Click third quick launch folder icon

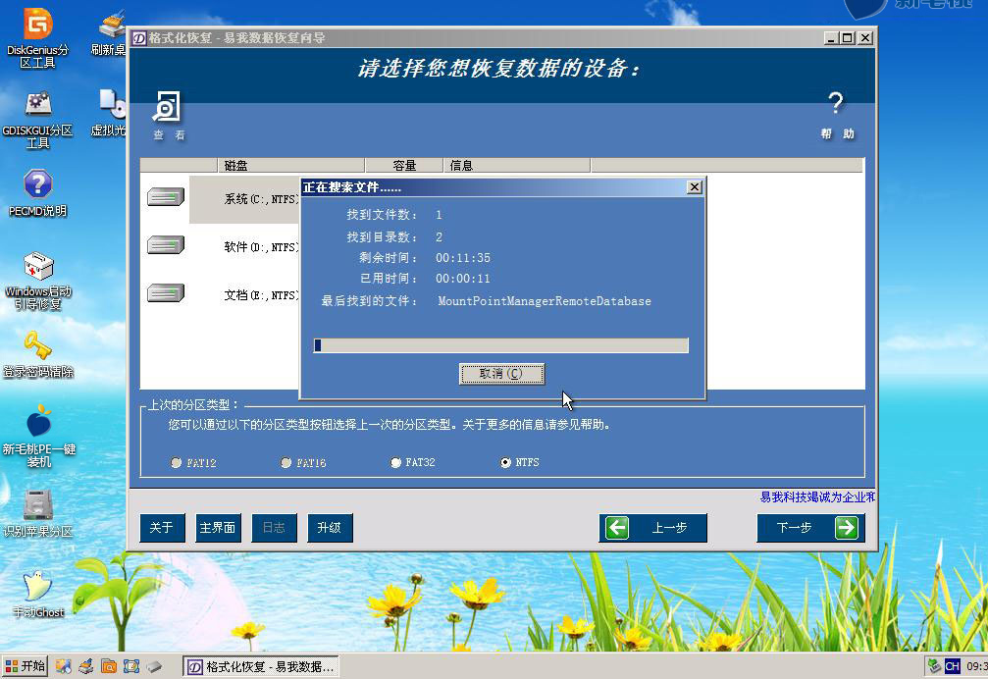click(109, 666)
